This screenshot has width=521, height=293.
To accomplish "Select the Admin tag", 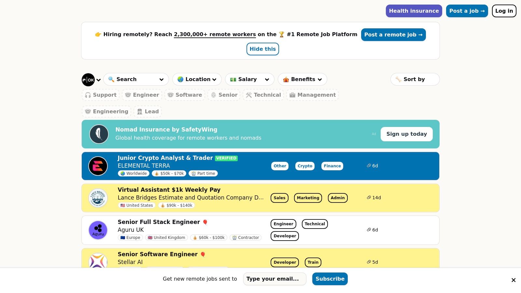I will click(338, 198).
